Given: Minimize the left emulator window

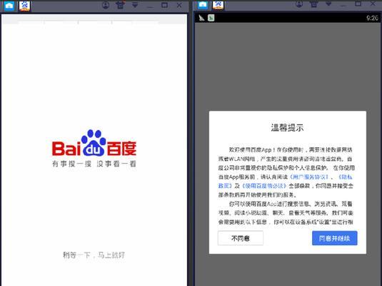Looking at the screenshot, I should [150, 6].
